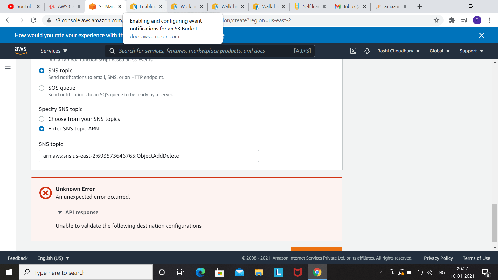Open the Services dropdown menu
Screen dimensions: 498x280
[54, 51]
